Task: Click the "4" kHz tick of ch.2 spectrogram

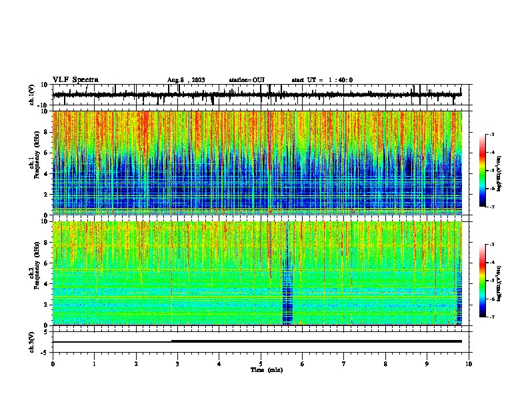Action: [47, 284]
